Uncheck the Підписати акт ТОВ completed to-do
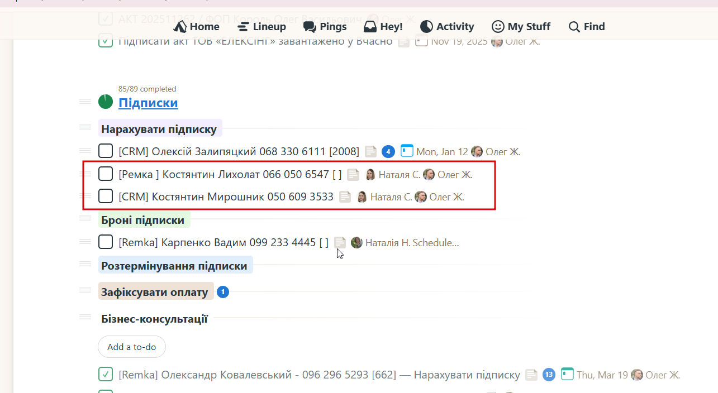Screen dimensions: 718x393 pos(106,41)
